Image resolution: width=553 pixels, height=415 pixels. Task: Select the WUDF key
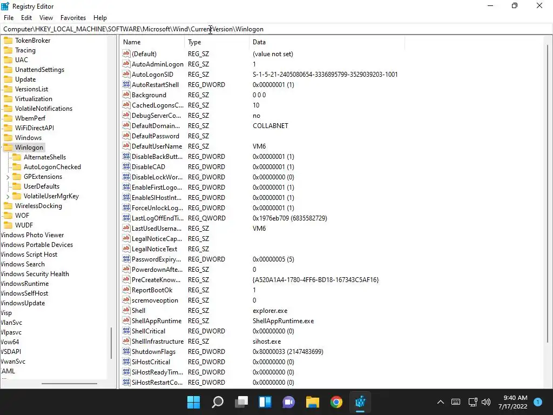point(24,225)
